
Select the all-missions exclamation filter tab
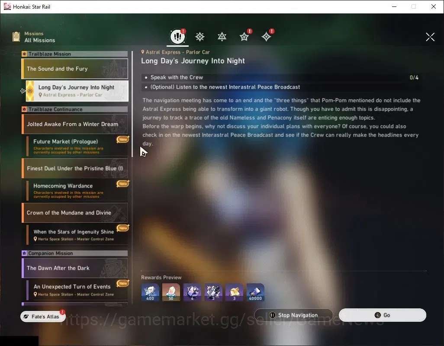[177, 36]
